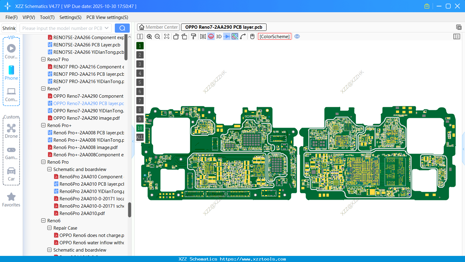Viewport: 465px width, 262px height.
Task: Switch to the OPPO Reno7-2AA290 PCB tab
Action: click(223, 27)
